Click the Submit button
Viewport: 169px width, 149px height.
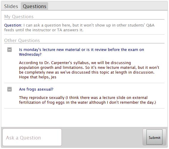tap(154, 137)
